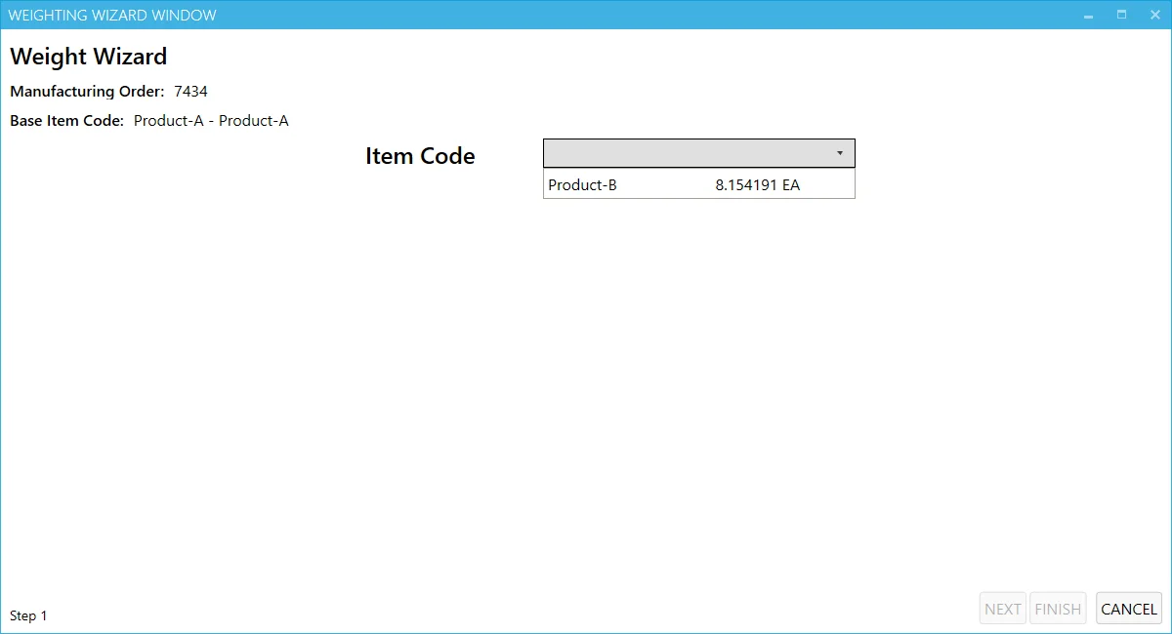Click the empty Item Code combo box field
This screenshot has height=634, width=1172.
click(684, 153)
